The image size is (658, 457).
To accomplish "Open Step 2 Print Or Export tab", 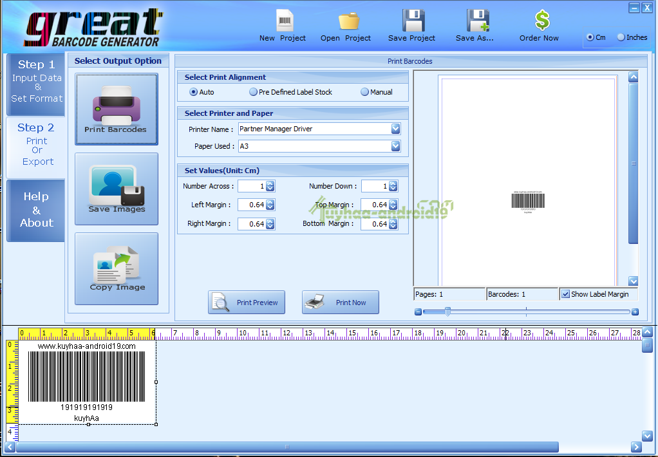I will pyautogui.click(x=36, y=147).
